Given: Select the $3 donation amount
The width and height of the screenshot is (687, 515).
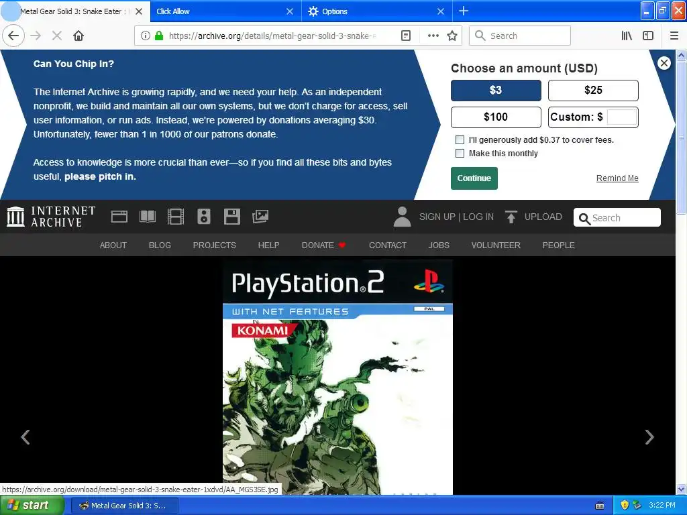Looking at the screenshot, I should [x=496, y=91].
